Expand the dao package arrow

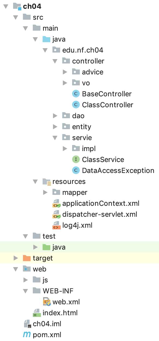tap(55, 116)
